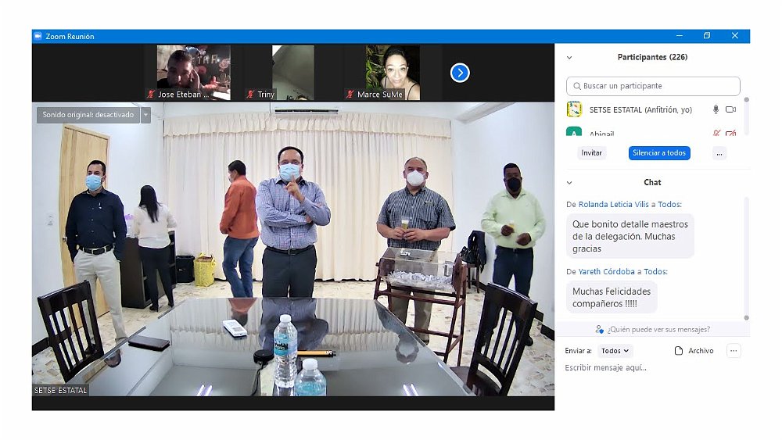
Task: Click the Zoom logo in the title bar
Action: [38, 36]
